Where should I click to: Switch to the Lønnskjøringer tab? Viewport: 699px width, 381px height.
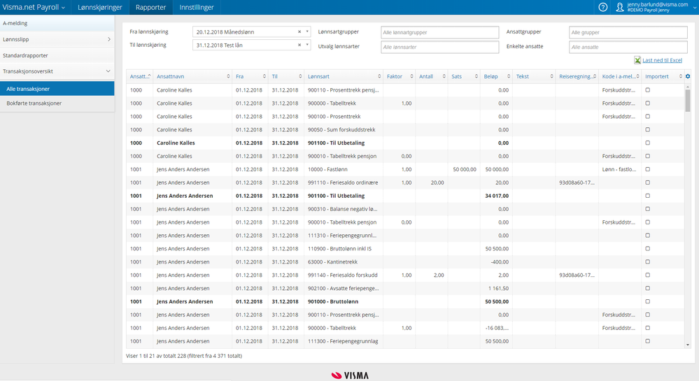(100, 7)
